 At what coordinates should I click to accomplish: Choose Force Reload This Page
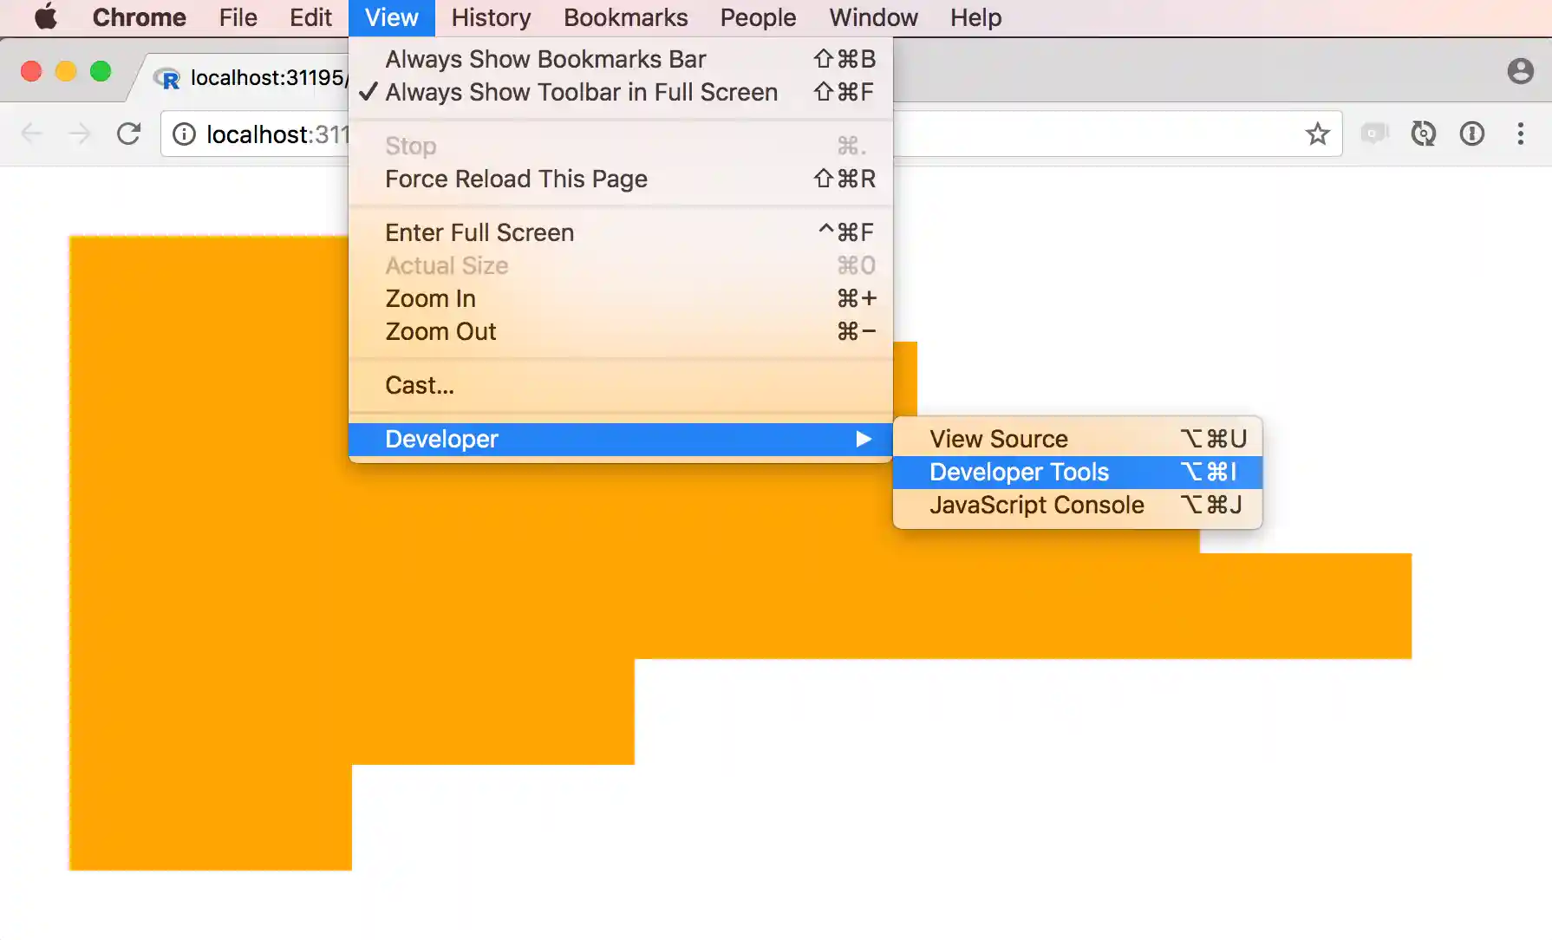[x=621, y=179]
